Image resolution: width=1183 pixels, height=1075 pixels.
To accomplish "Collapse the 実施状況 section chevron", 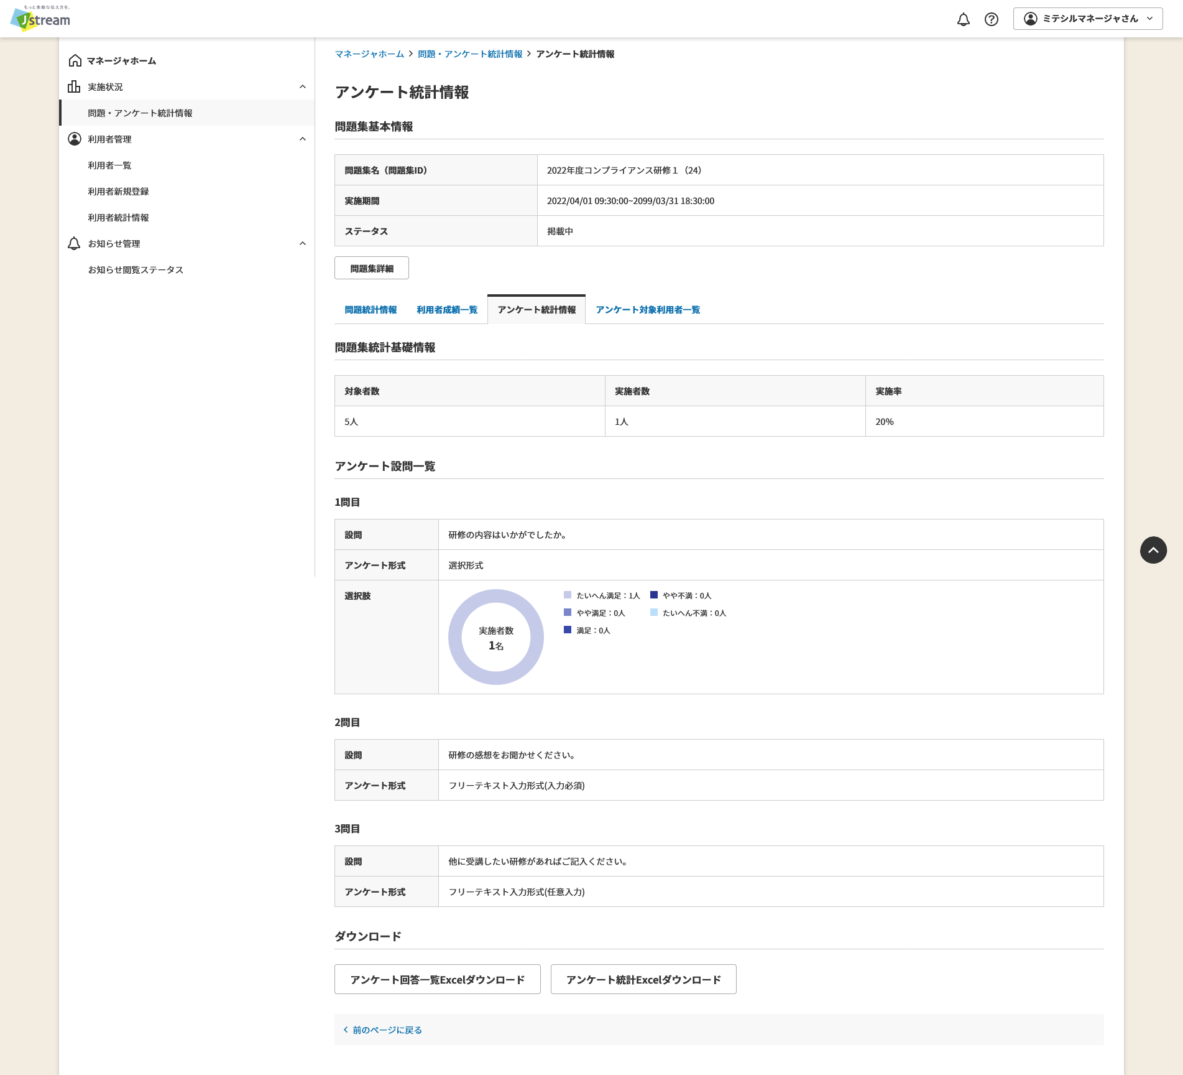I will 303,86.
